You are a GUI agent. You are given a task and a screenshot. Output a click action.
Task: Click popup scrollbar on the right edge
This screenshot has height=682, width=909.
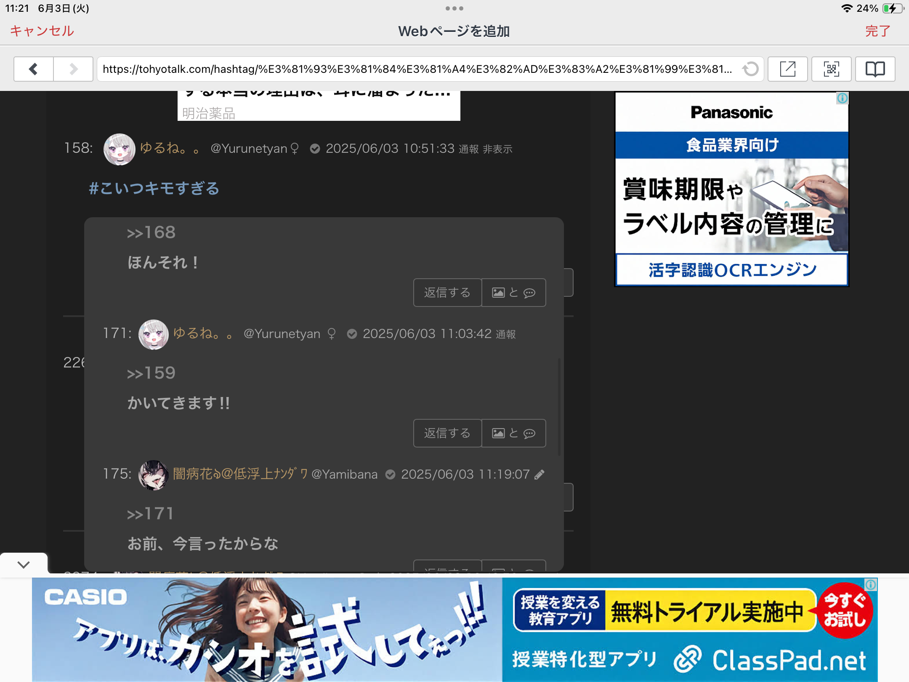pos(559,407)
